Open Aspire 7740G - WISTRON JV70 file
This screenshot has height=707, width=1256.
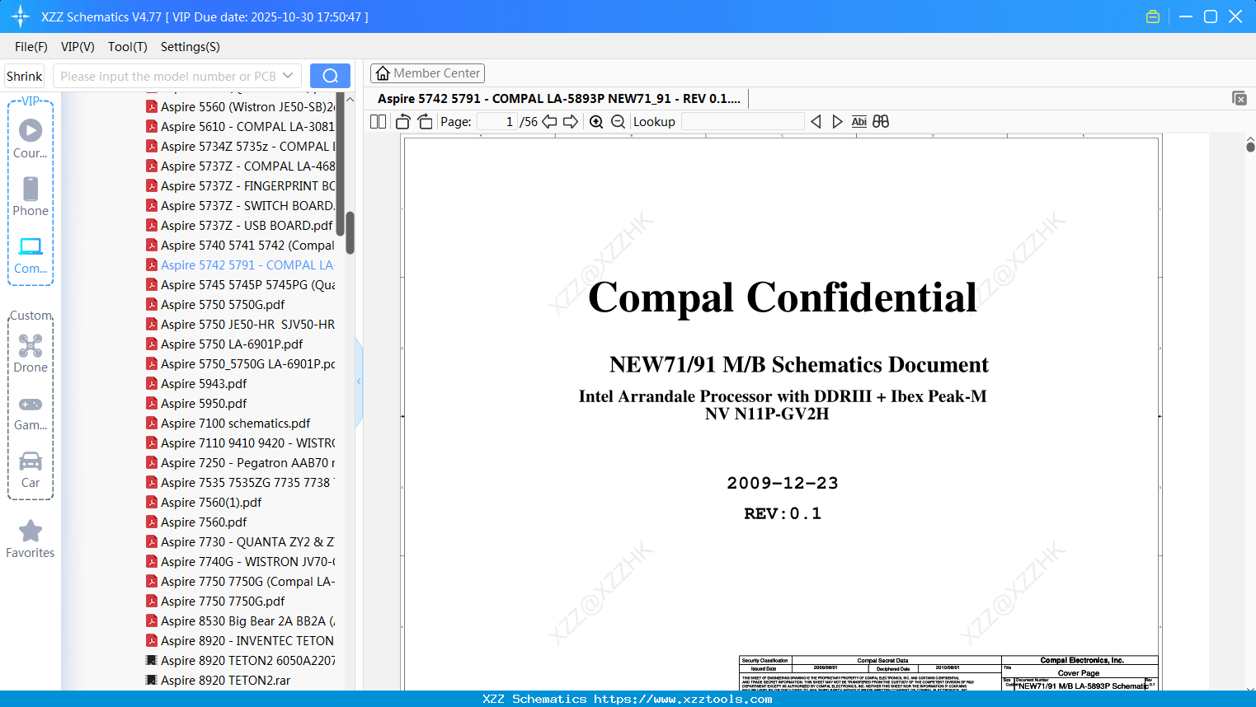(x=241, y=562)
